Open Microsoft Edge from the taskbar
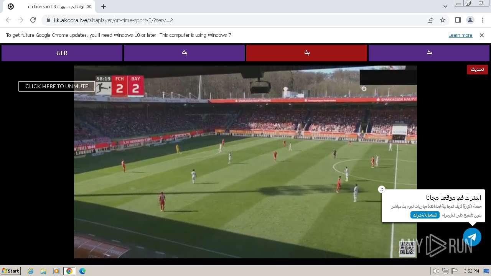Image resolution: width=491 pixels, height=276 pixels. (82, 271)
